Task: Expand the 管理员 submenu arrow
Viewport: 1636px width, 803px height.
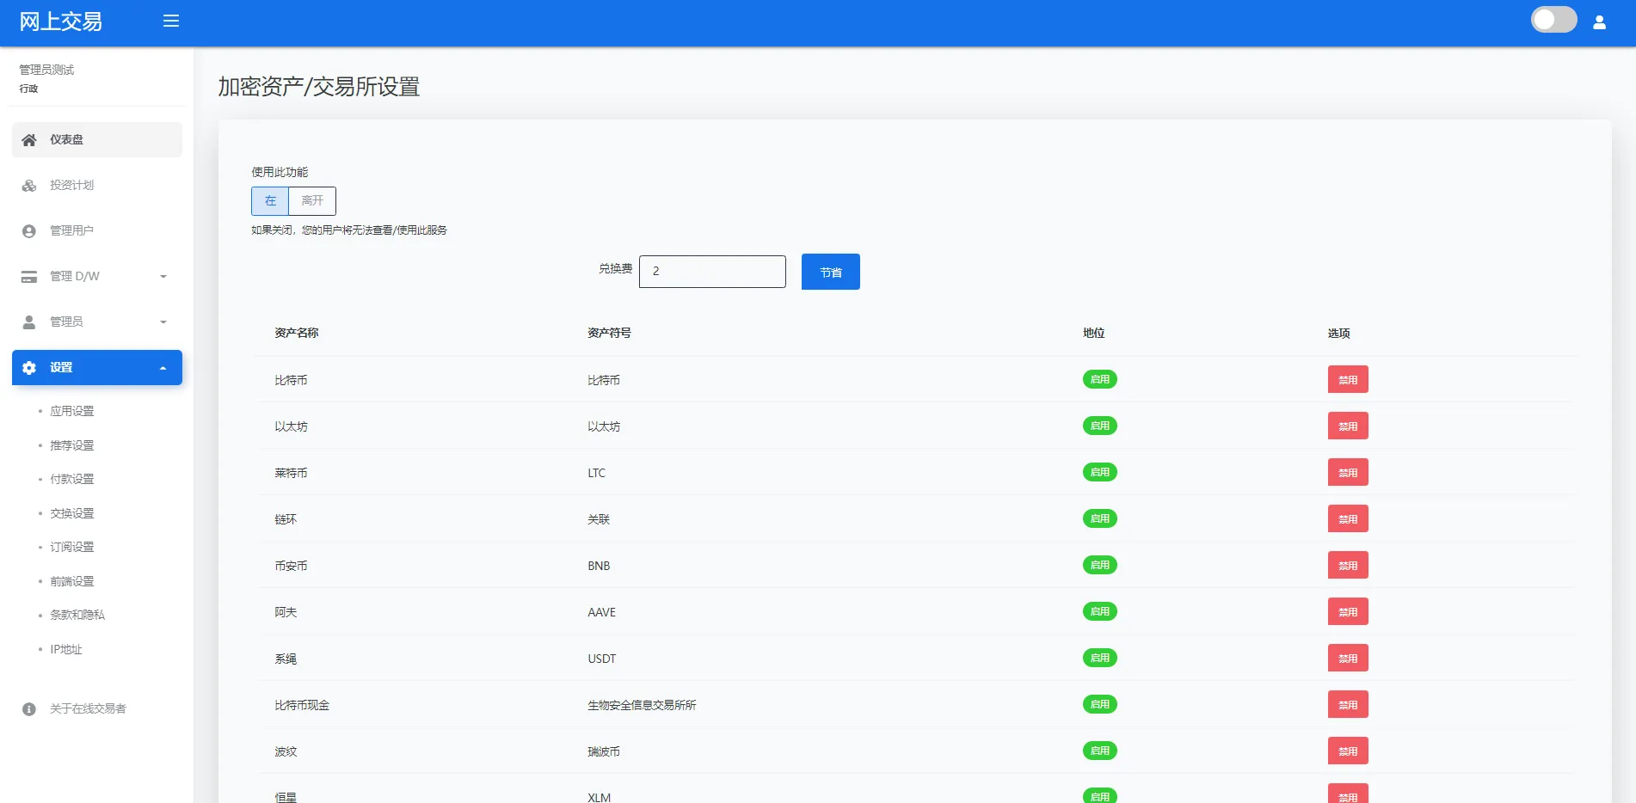Action: tap(163, 322)
